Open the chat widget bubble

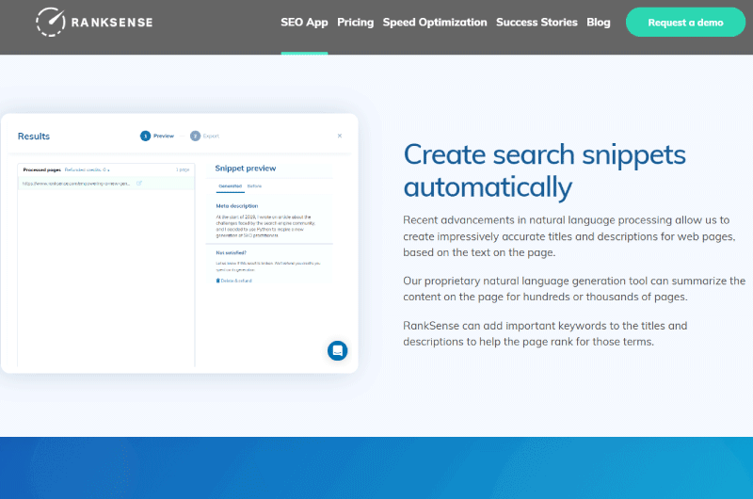click(338, 350)
